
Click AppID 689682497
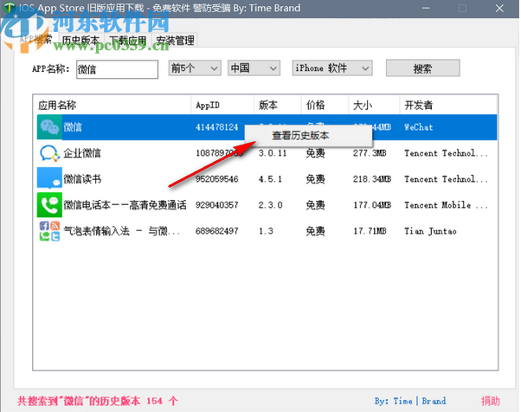[x=216, y=231]
